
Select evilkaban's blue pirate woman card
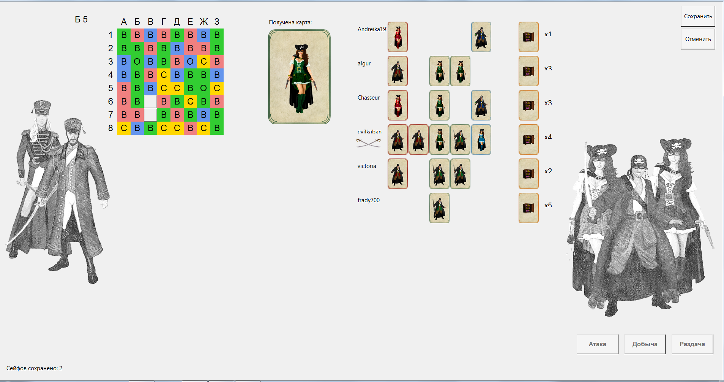point(481,139)
